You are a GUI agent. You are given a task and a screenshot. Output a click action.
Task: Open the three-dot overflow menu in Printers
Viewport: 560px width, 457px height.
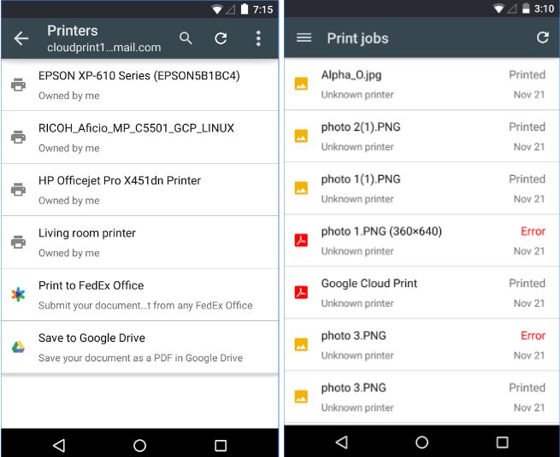tap(258, 38)
